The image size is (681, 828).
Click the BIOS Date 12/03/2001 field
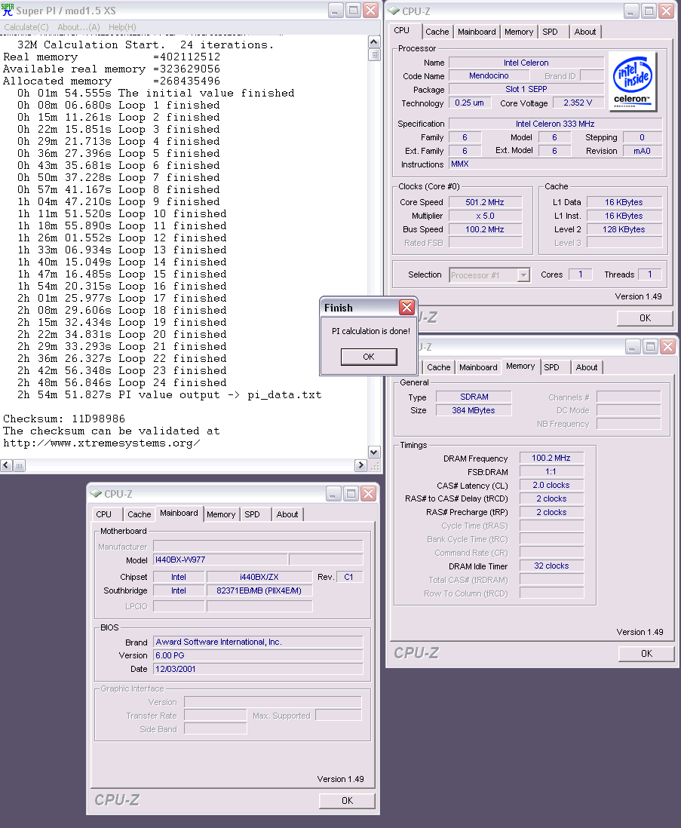pos(258,669)
